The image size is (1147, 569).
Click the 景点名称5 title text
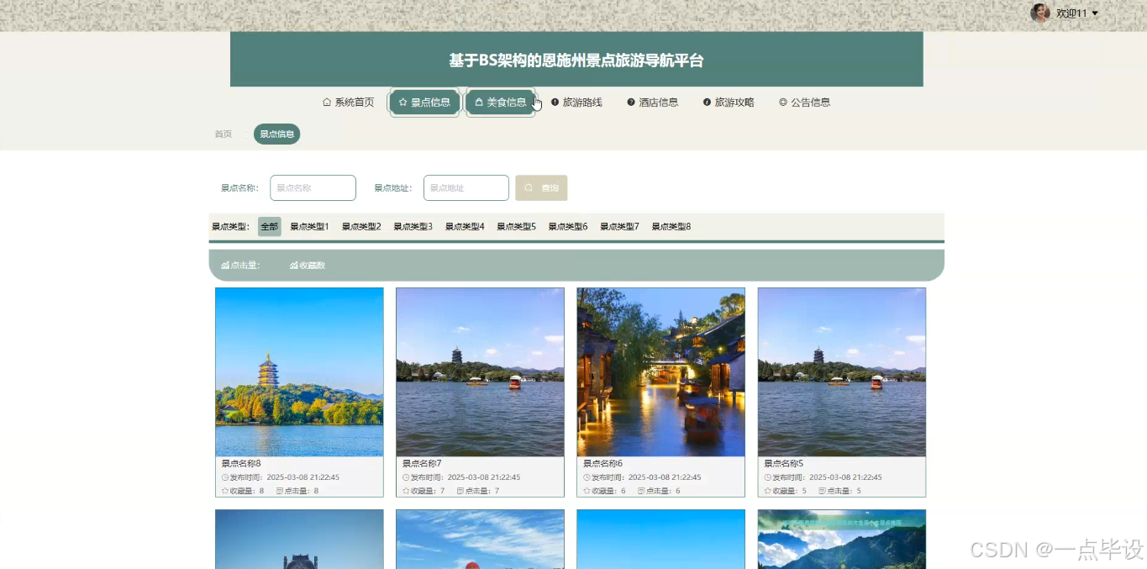783,464
